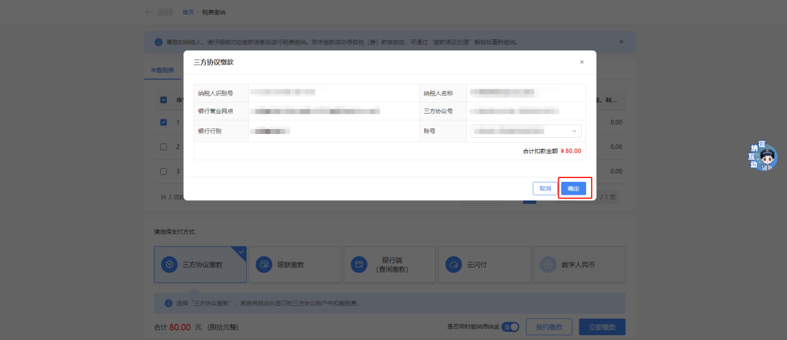Click the 取消 button in dialog

click(x=545, y=189)
